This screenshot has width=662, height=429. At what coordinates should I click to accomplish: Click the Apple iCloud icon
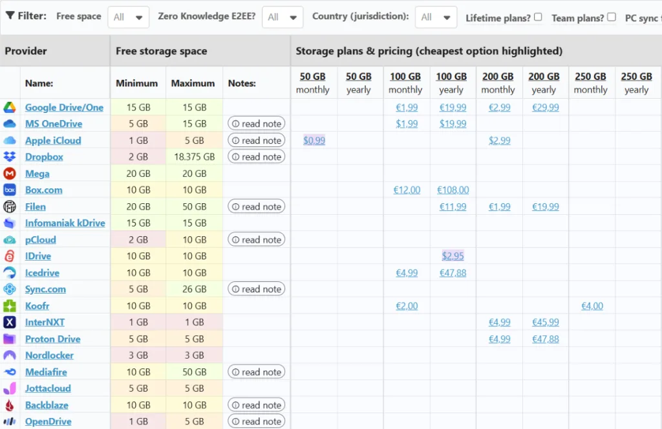[x=10, y=141]
